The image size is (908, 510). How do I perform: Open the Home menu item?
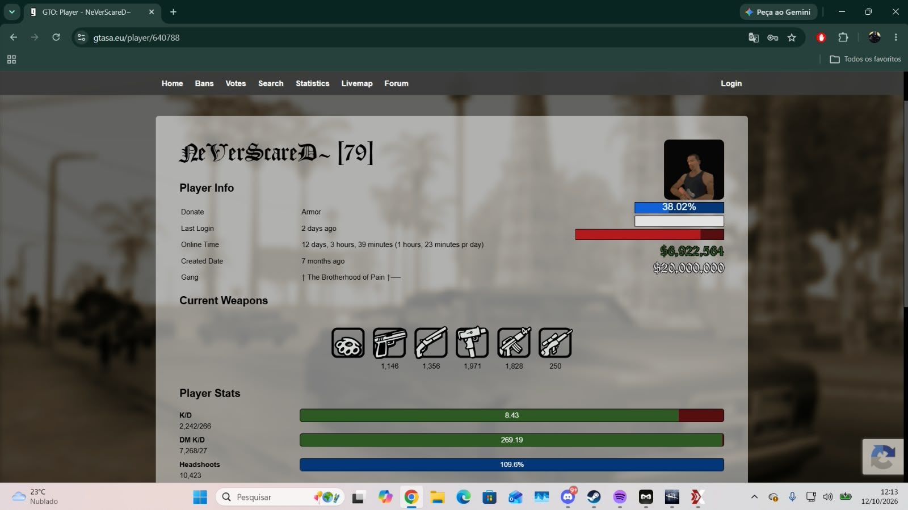[x=172, y=83]
